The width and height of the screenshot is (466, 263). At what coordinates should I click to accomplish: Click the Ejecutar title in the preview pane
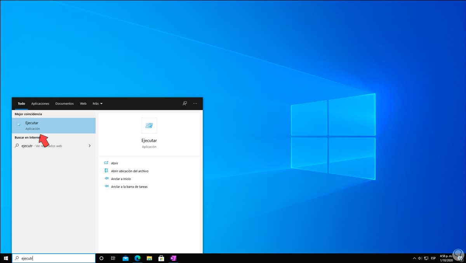click(x=149, y=140)
